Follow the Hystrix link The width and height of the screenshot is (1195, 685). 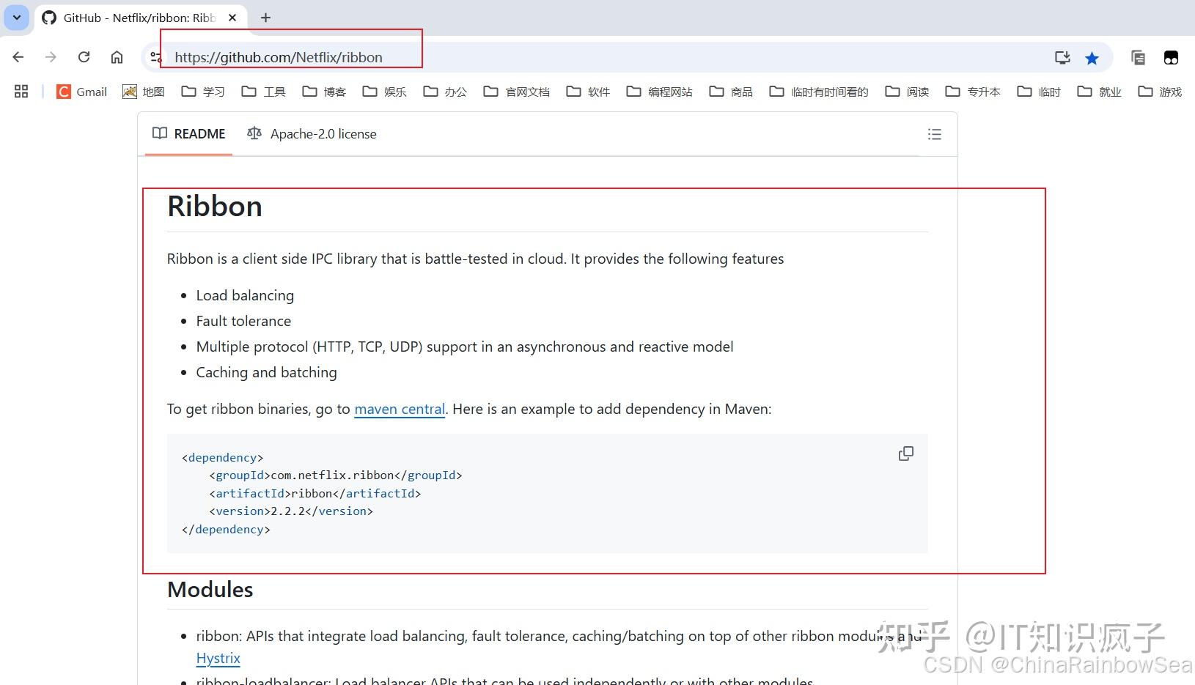tap(218, 658)
